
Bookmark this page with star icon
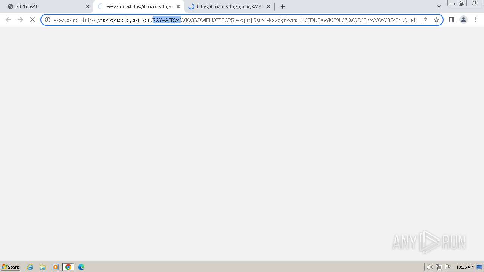(x=436, y=20)
